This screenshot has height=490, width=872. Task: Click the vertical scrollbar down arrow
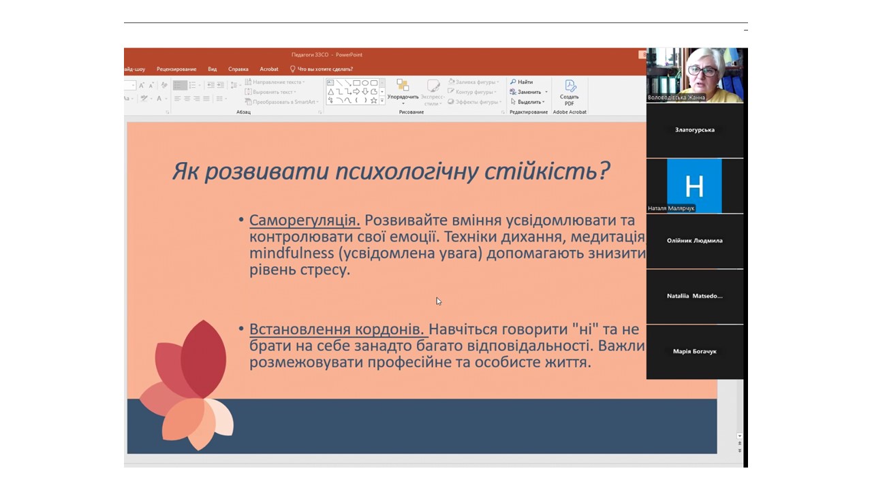[740, 436]
